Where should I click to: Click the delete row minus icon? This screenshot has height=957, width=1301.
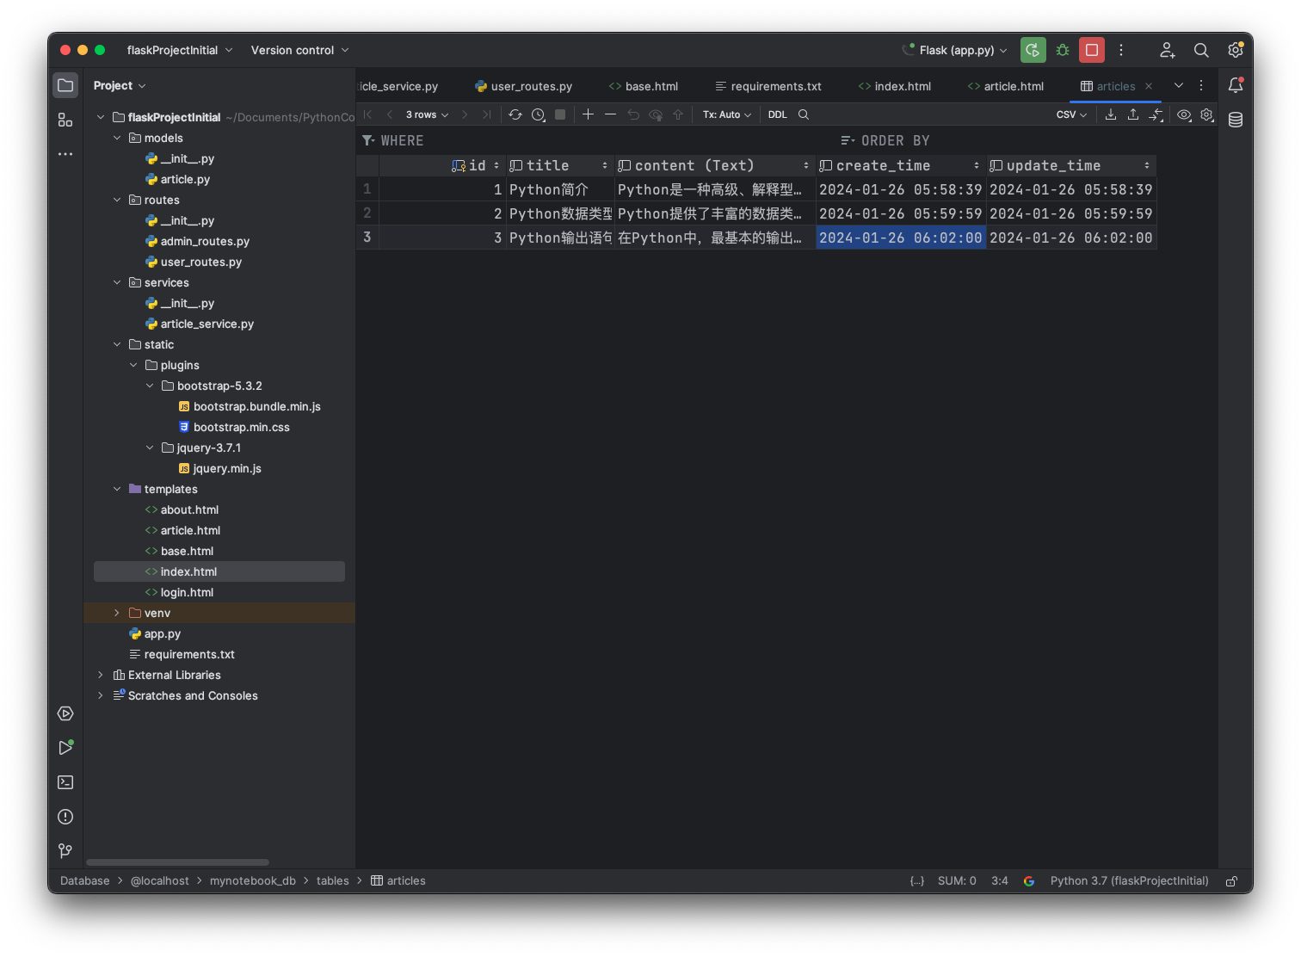610,114
